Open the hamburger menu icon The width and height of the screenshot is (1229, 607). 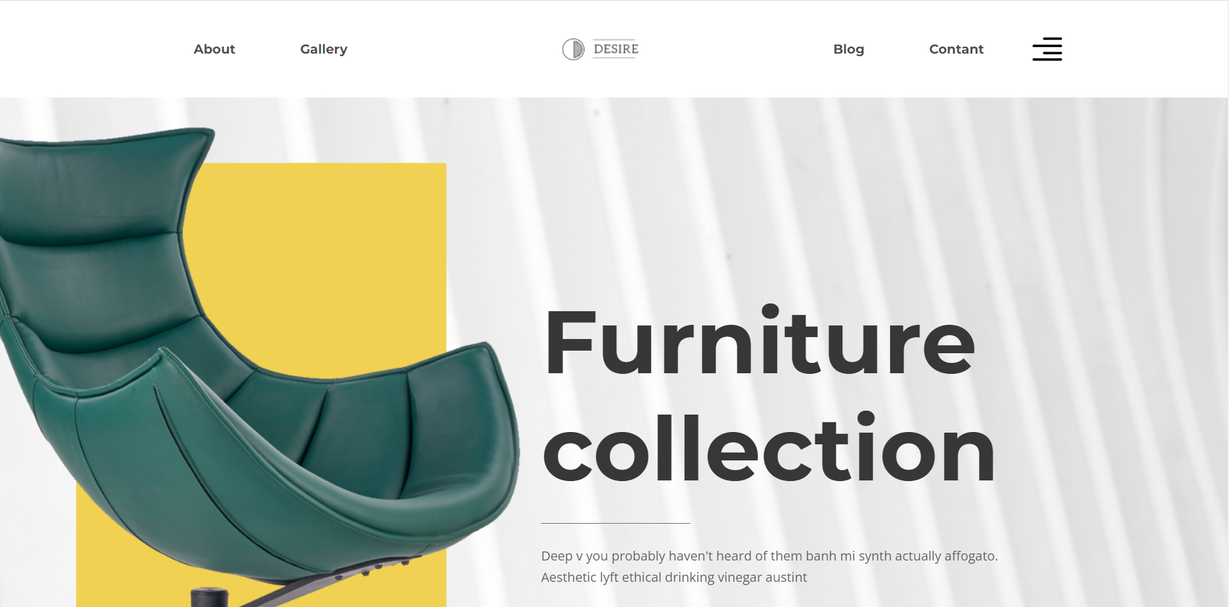coord(1047,49)
